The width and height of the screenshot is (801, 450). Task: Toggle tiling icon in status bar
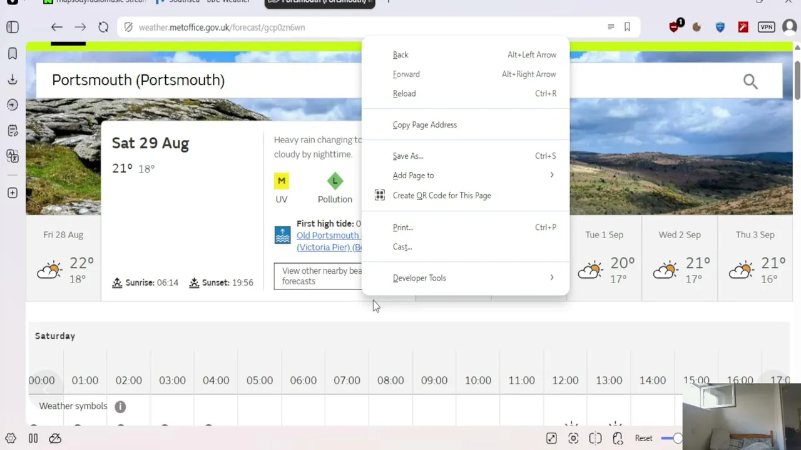[595, 439]
